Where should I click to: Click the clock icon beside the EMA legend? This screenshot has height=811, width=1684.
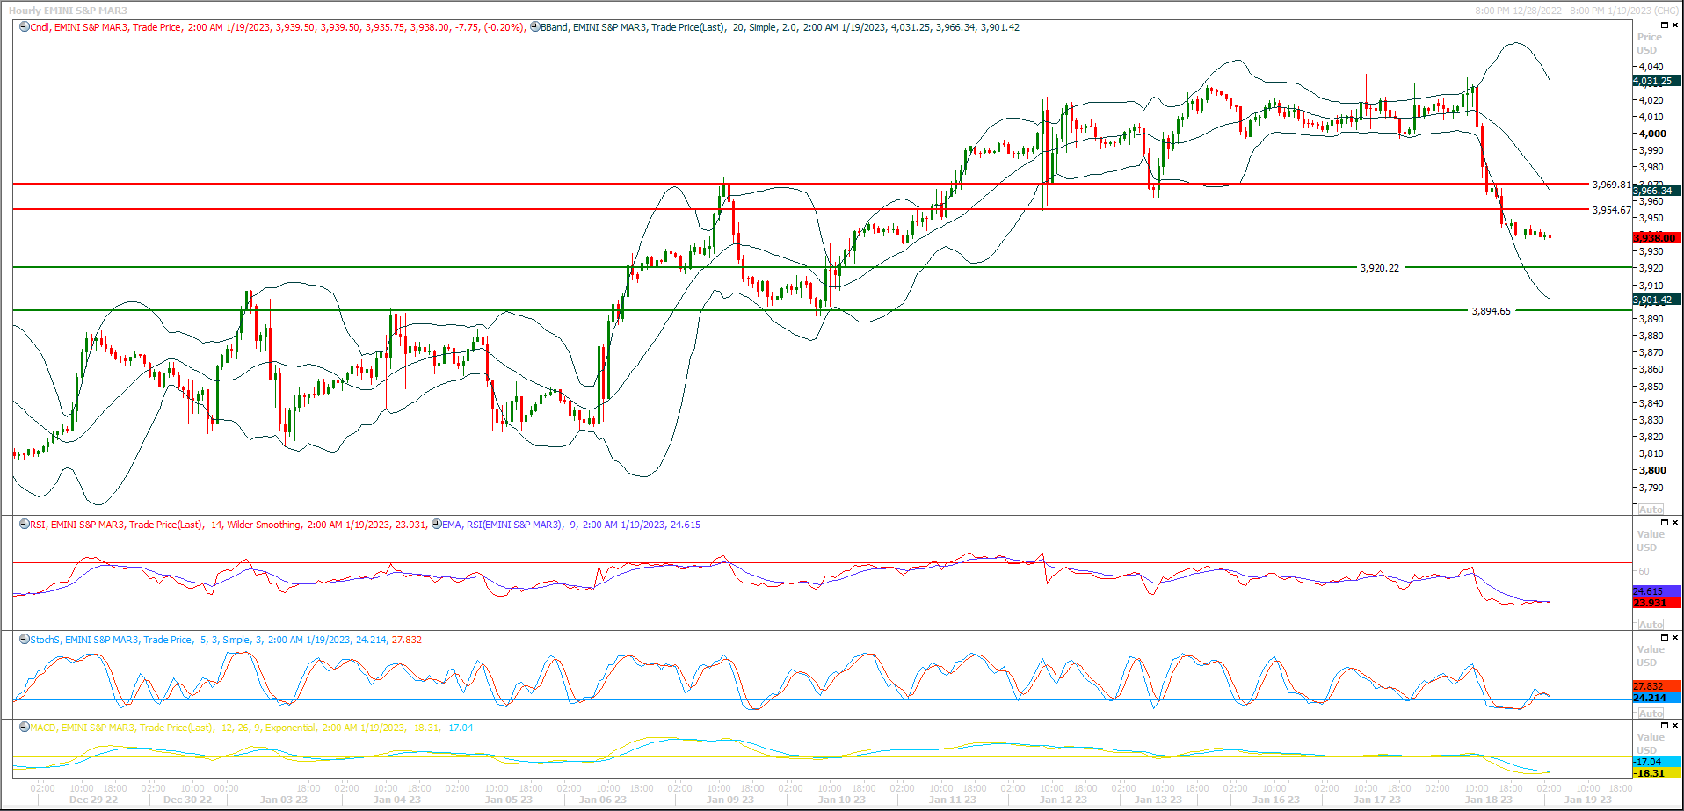coord(437,525)
